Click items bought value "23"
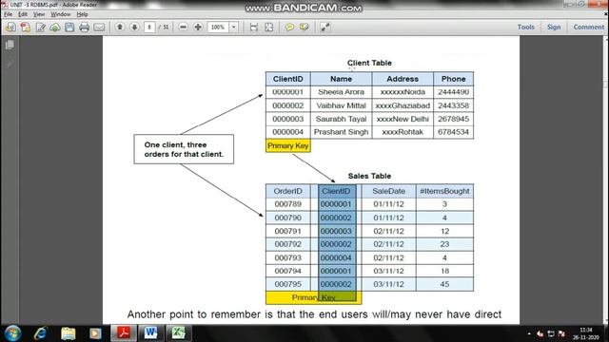The width and height of the screenshot is (609, 342). (444, 244)
